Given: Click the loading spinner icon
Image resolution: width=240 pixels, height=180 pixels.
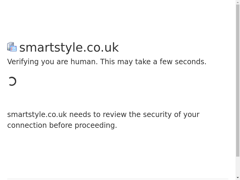Looking at the screenshot, I should point(12,81).
